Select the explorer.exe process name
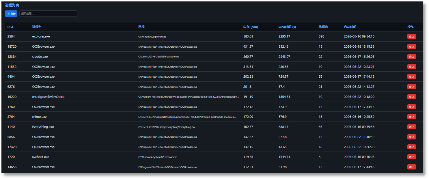The width and height of the screenshot is (429, 179). click(x=41, y=36)
